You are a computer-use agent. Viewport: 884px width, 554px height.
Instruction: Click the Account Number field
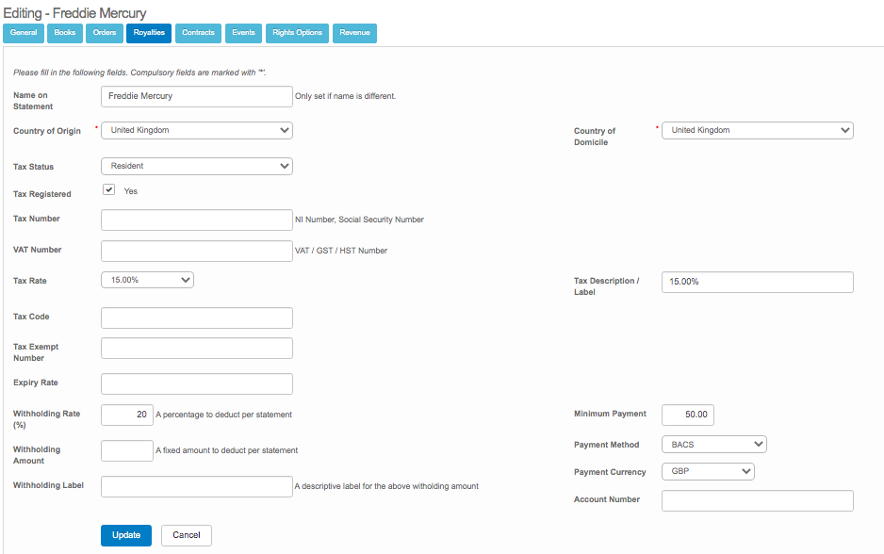(x=757, y=500)
